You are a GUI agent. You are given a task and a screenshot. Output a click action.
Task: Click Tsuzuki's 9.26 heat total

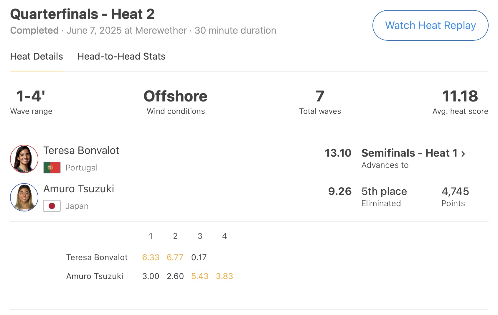340,191
